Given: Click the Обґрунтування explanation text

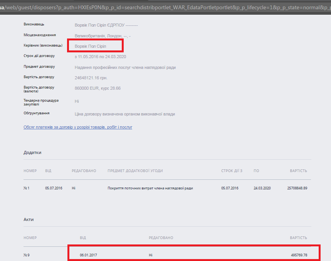Looking at the screenshot, I should (124, 114).
